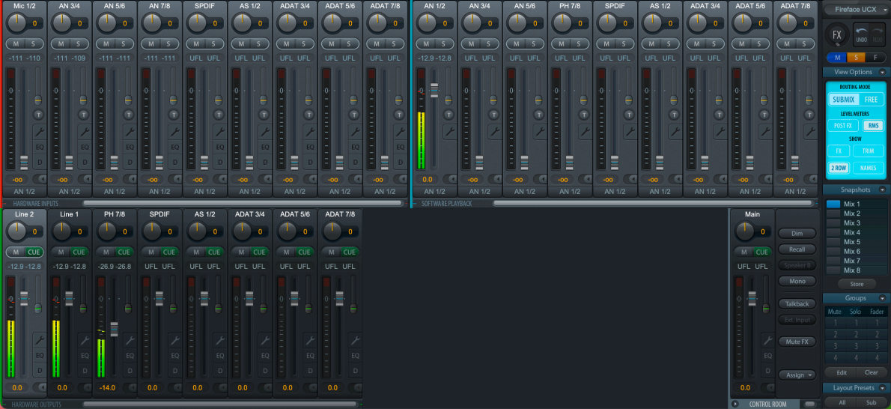Click wrench icon on ADAT 7/8 hardware output

355,339
